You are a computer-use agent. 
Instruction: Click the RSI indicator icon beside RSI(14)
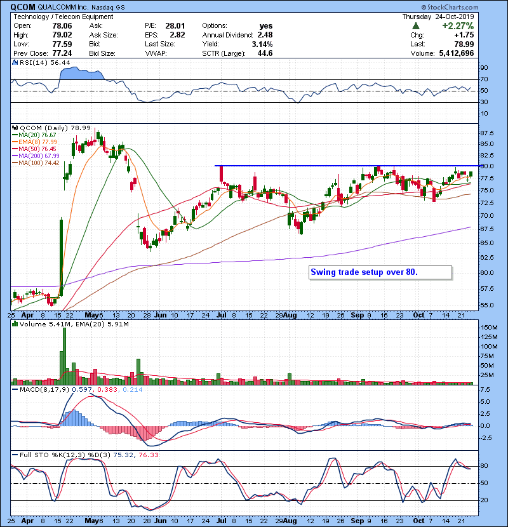pos(15,62)
